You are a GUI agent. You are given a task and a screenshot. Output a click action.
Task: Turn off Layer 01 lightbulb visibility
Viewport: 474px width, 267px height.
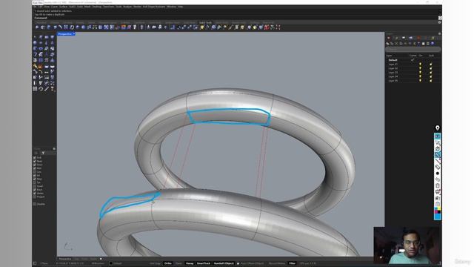(x=420, y=65)
